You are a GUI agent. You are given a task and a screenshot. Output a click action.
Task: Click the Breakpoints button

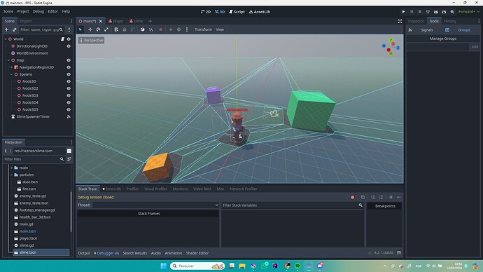coord(385,206)
